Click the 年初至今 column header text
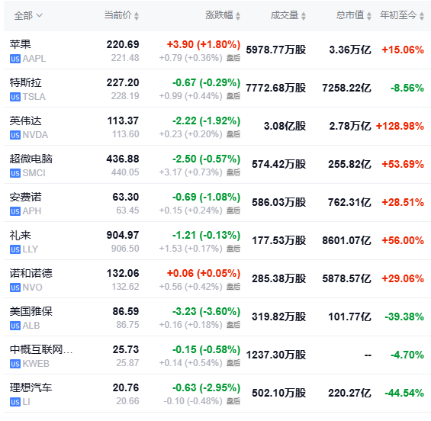The height and width of the screenshot is (421, 431). pos(398,15)
